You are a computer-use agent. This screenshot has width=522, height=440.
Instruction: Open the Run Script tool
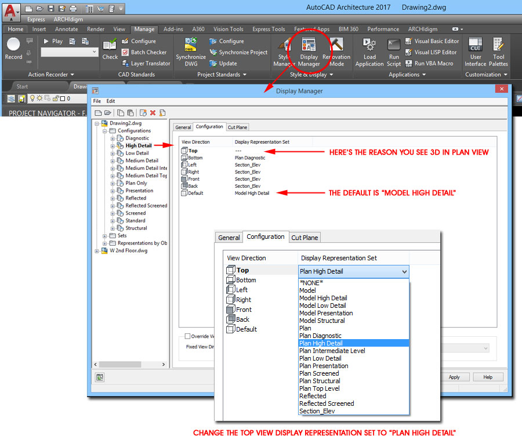(394, 50)
